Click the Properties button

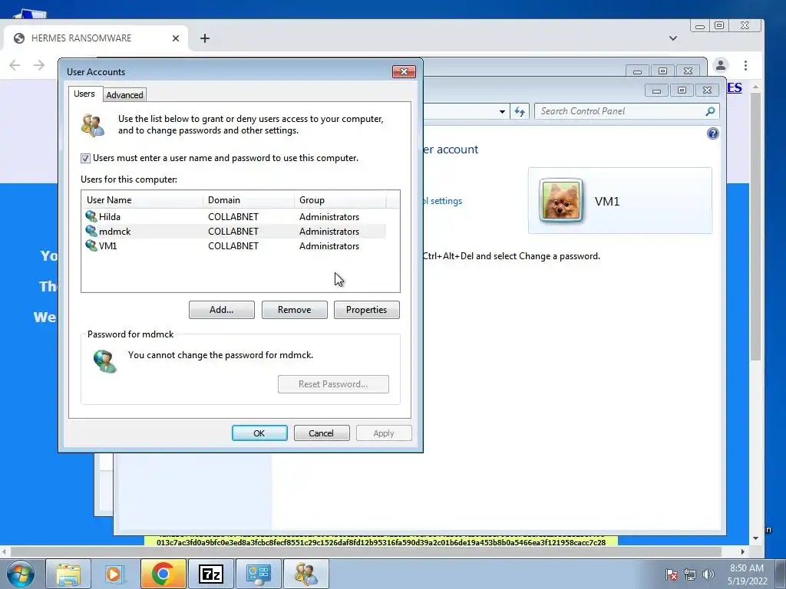[x=366, y=310]
